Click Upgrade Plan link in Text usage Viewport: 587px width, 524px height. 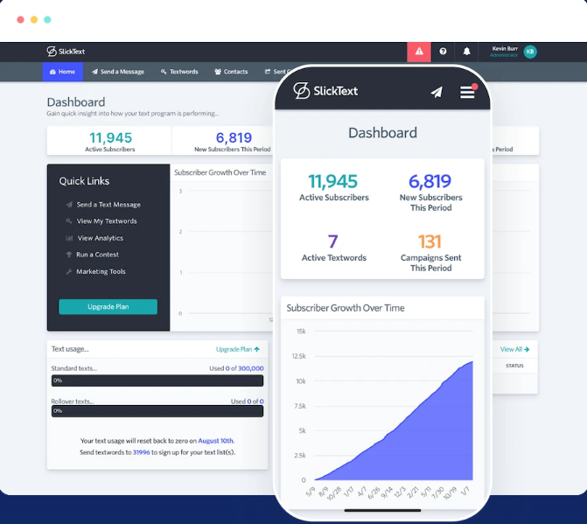coord(237,349)
